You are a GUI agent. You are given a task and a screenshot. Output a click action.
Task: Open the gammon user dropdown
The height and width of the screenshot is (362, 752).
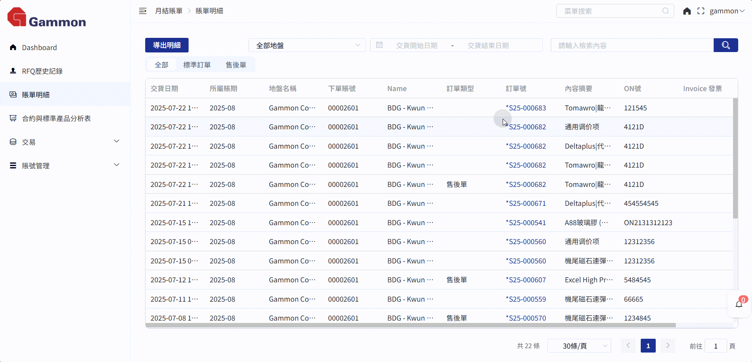pos(727,11)
